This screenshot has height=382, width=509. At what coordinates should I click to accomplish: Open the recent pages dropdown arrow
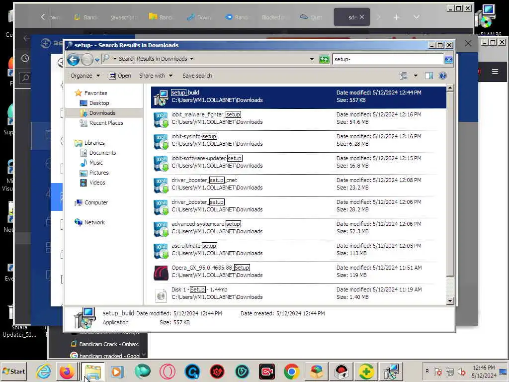click(97, 60)
